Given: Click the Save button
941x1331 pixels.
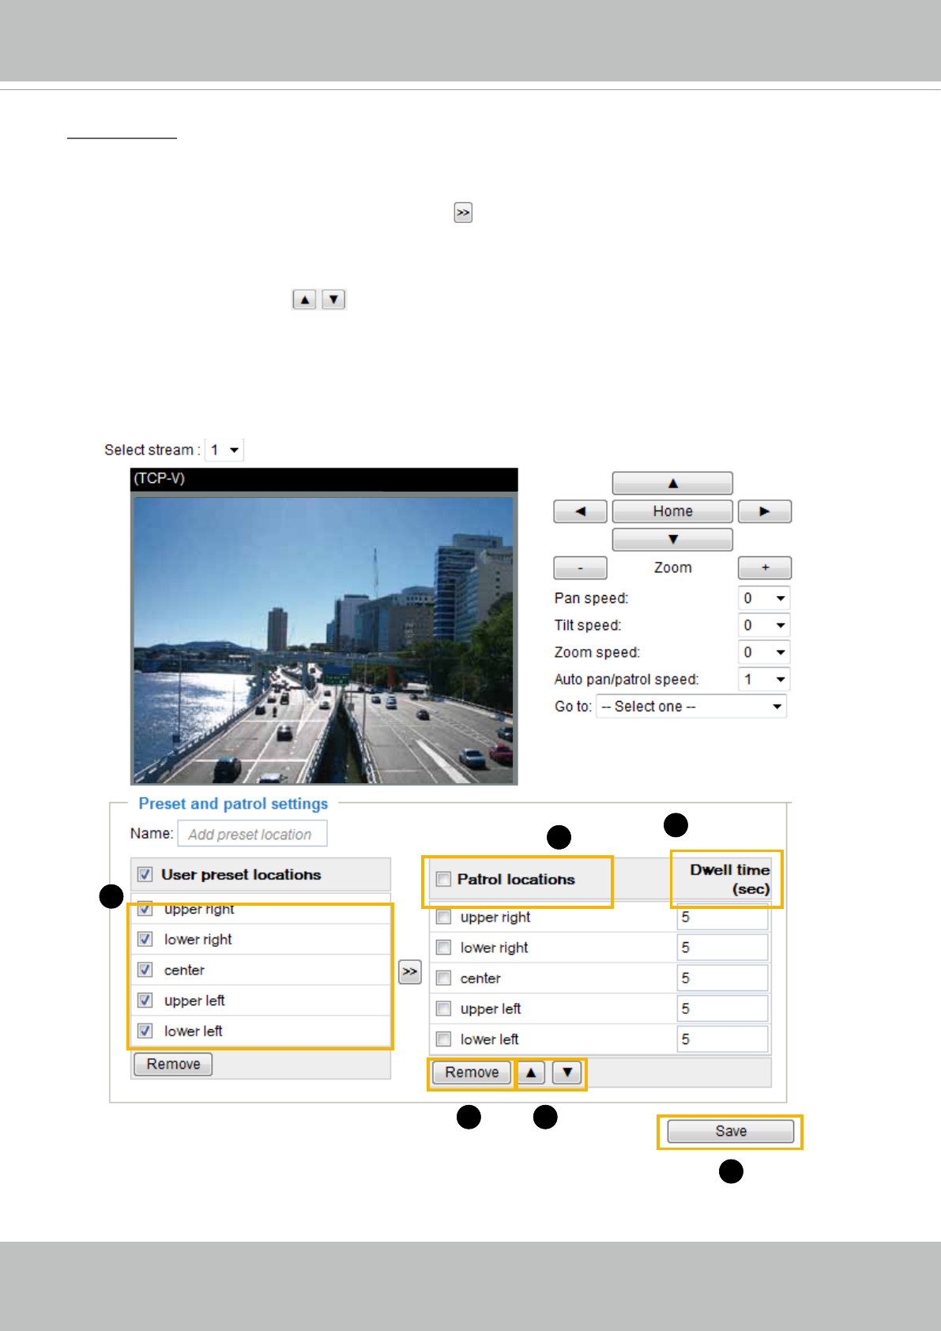Looking at the screenshot, I should pos(730,1131).
